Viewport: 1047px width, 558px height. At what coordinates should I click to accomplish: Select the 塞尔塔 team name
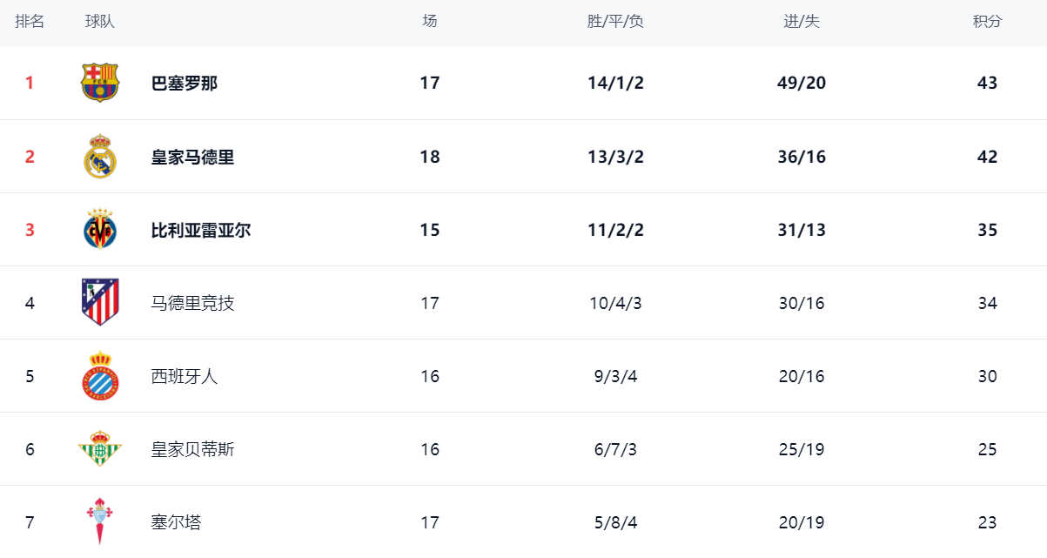tap(176, 523)
